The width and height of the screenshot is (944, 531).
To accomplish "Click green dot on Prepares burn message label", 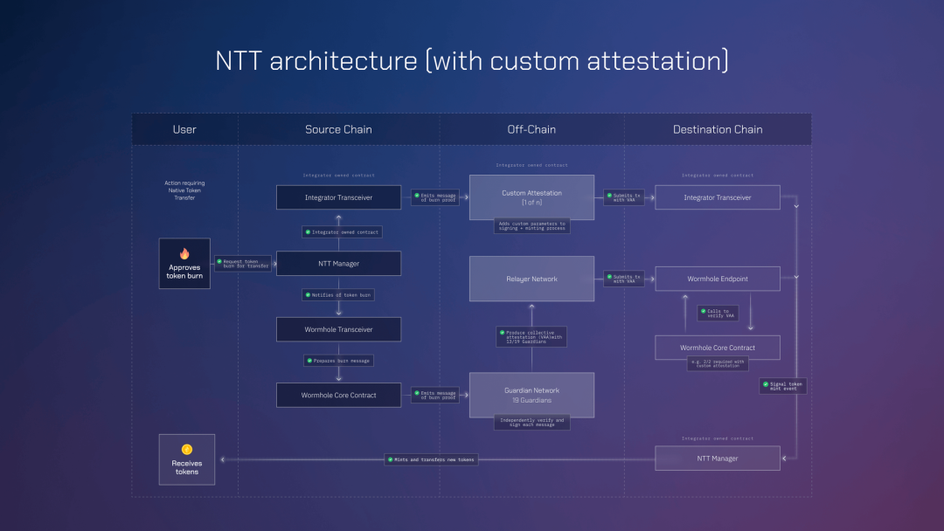I will click(309, 361).
